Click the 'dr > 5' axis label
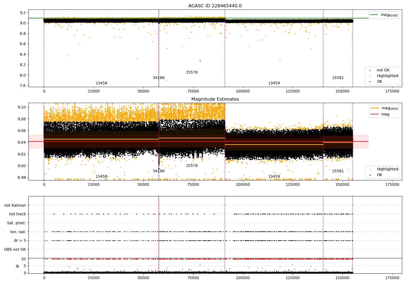The width and height of the screenshot is (406, 284). click(x=20, y=240)
